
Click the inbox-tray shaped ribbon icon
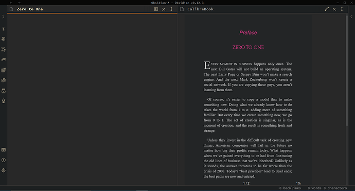4,91
